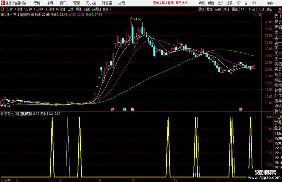This screenshot has width=282, height=182.
Task: Open the 公式 menu
Action: [x=220, y=3]
